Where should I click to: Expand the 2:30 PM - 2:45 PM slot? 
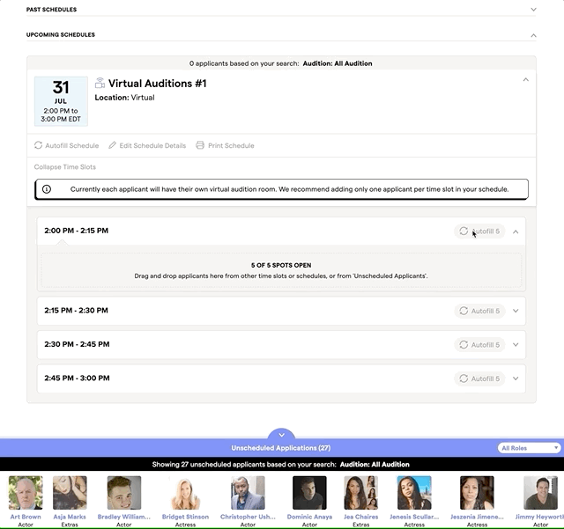(x=516, y=345)
